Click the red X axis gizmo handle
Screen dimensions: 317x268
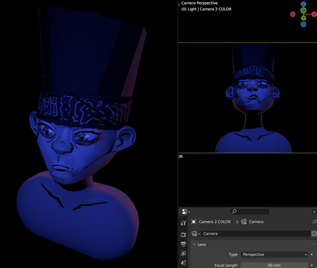click(314, 14)
